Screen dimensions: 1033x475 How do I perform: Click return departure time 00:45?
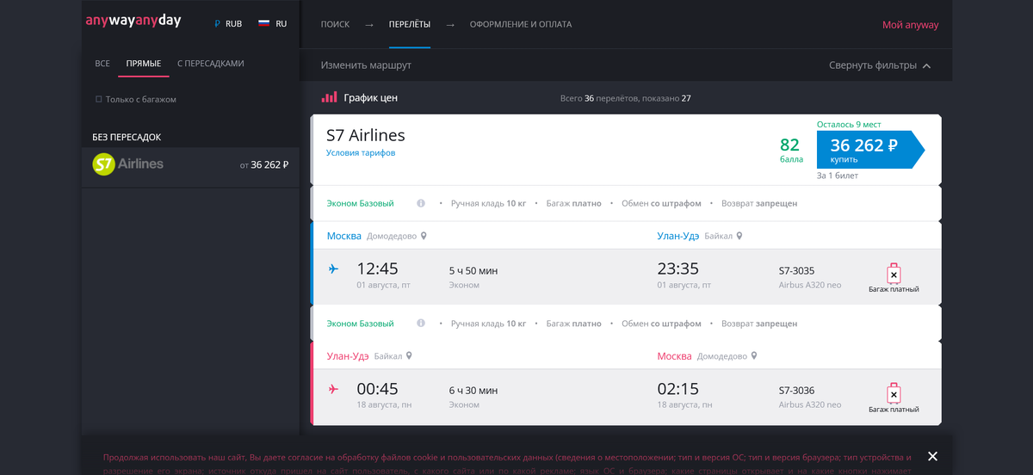tap(377, 389)
